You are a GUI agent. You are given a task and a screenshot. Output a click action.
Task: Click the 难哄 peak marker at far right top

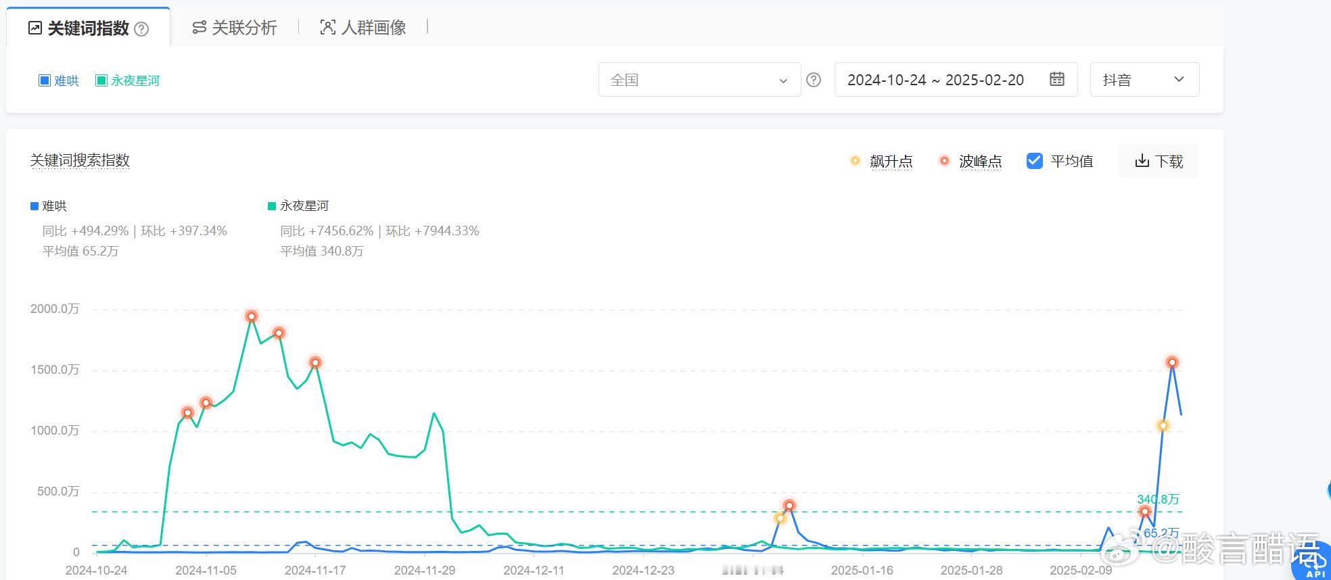click(x=1172, y=362)
